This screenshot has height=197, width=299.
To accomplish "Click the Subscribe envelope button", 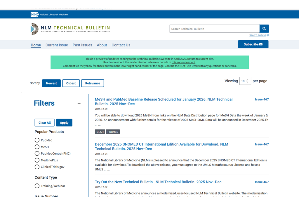I will coord(253,44).
